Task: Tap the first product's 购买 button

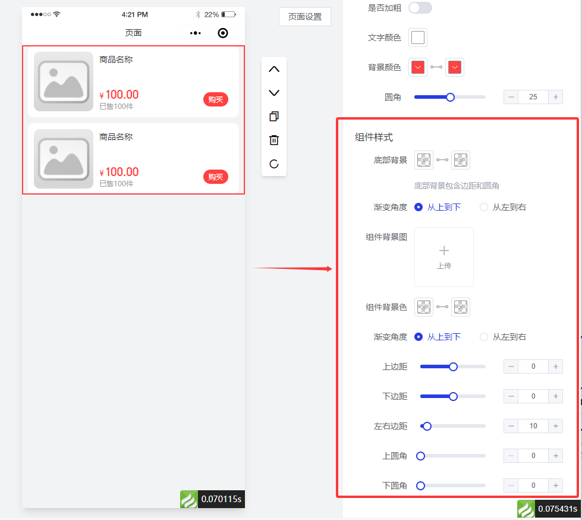Action: click(215, 99)
